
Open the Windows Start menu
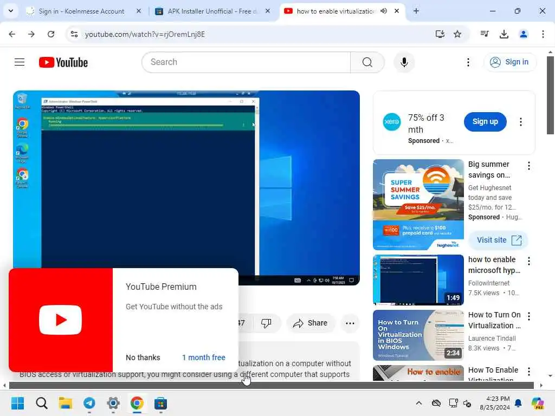[x=17, y=403]
